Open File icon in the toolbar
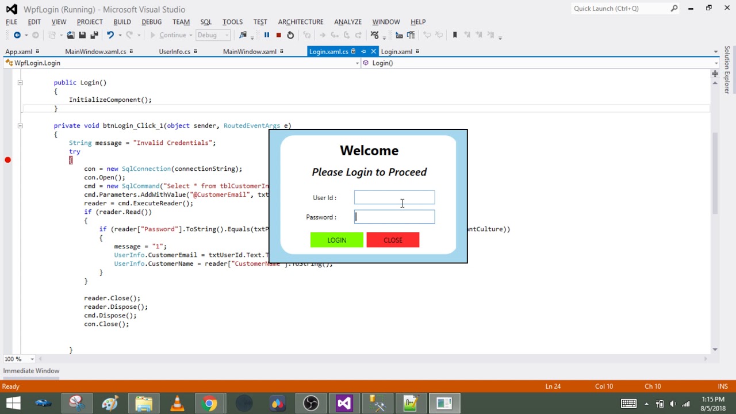Screen dimensions: 736x414 pos(70,35)
